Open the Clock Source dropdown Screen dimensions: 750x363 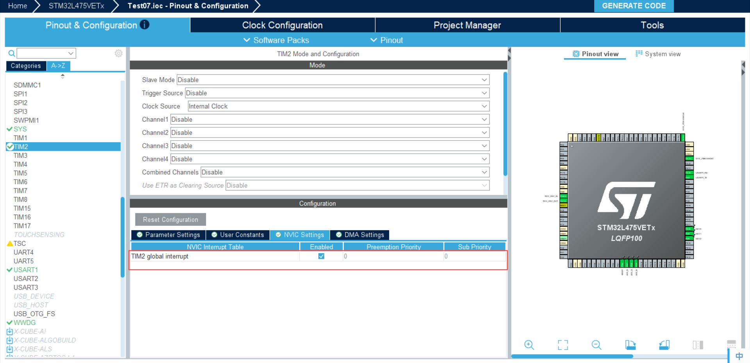point(339,106)
